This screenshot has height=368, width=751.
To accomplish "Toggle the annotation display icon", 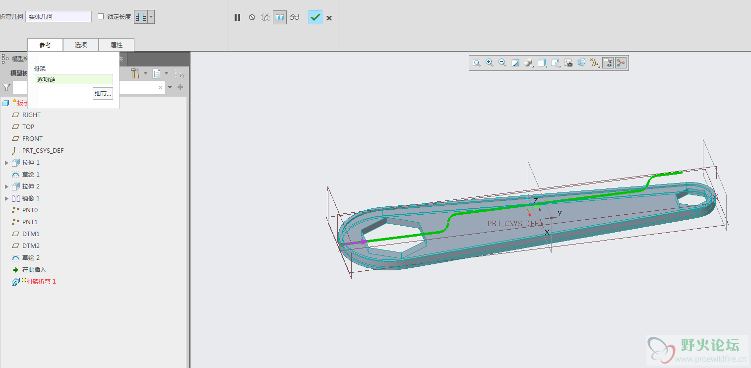I will pos(608,63).
